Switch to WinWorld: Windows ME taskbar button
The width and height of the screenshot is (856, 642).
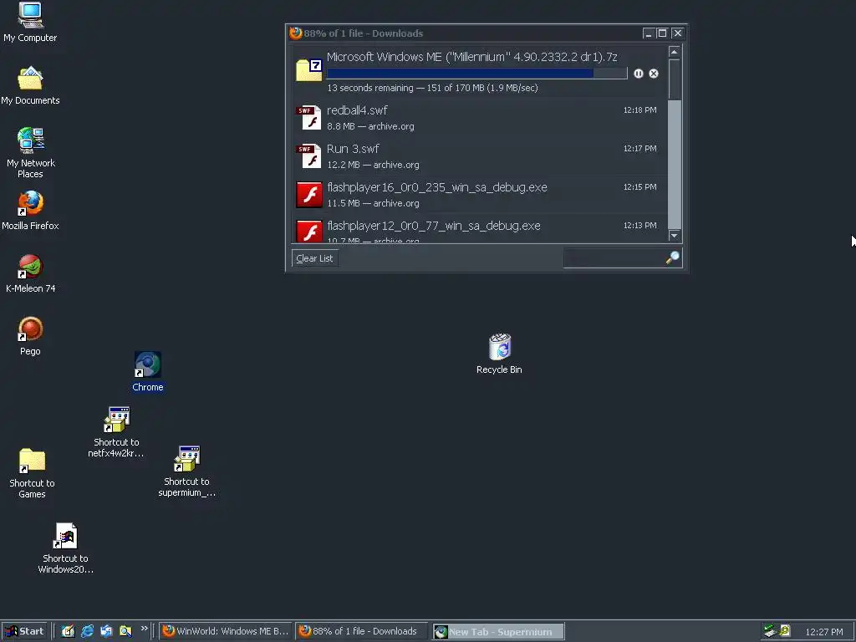point(226,631)
